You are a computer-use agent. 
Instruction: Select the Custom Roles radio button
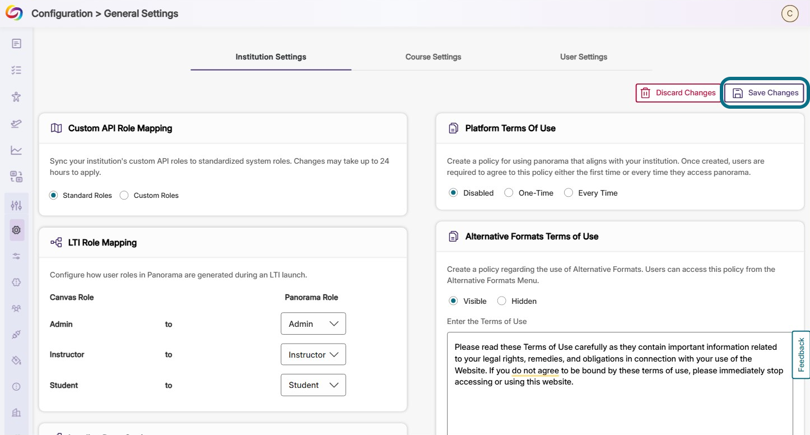click(124, 196)
